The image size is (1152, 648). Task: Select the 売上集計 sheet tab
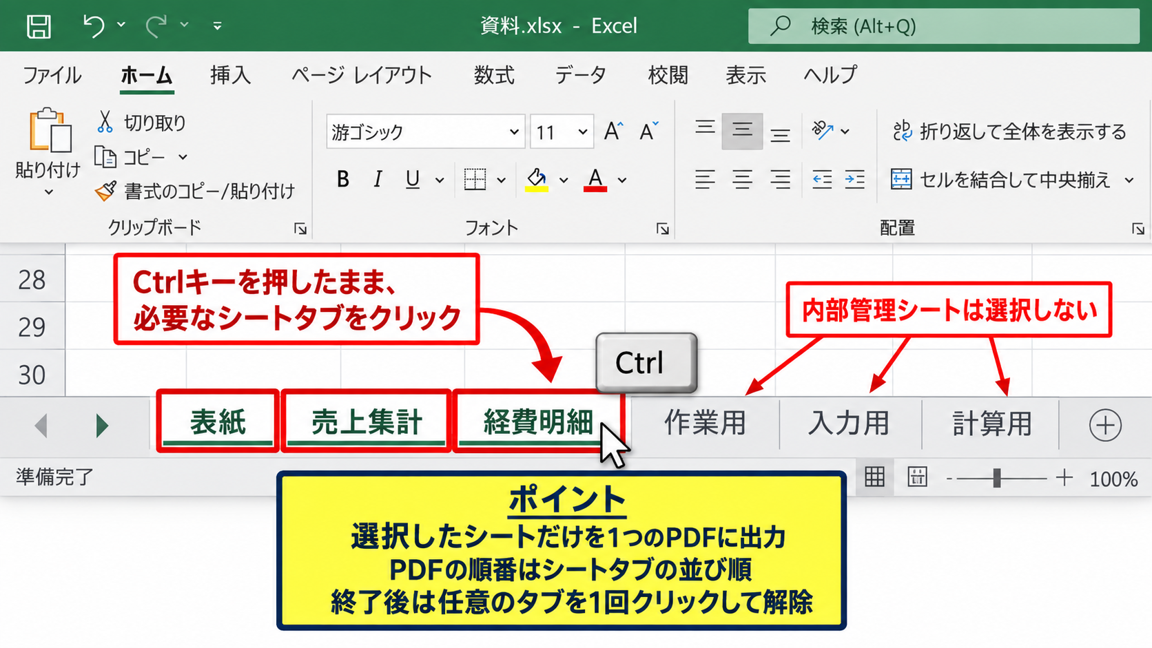(367, 421)
